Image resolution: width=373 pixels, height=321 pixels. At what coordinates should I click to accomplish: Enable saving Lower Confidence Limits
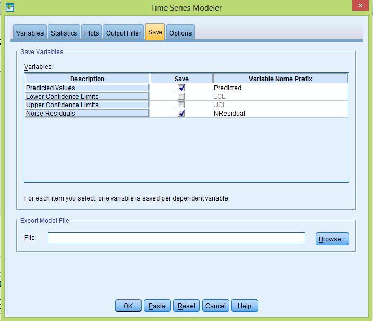pos(181,97)
